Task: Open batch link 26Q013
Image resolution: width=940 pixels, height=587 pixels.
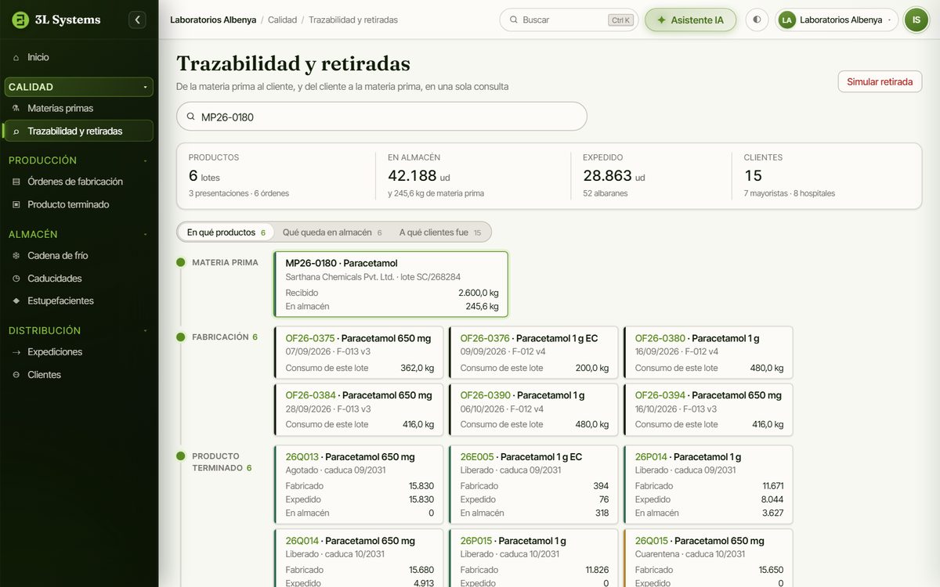Action: click(x=302, y=457)
